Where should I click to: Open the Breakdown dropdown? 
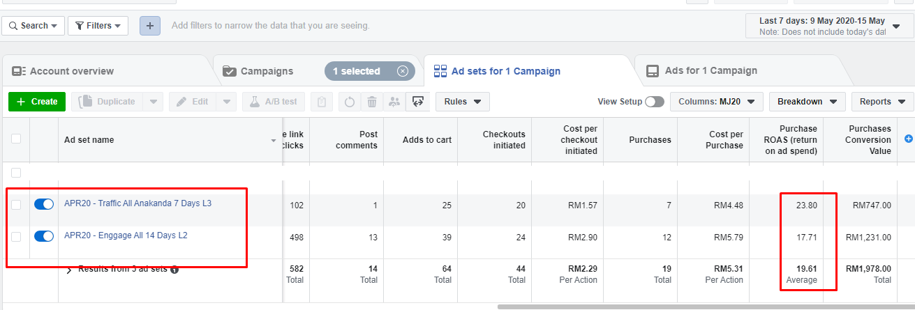808,102
